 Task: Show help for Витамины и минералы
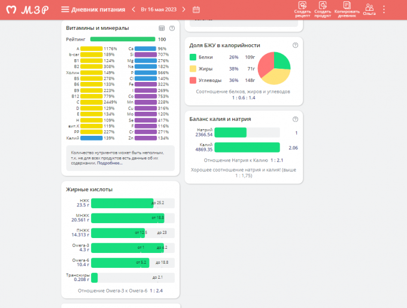click(172, 28)
